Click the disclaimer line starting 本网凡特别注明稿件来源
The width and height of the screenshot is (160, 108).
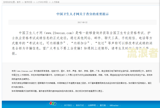click(x=82, y=85)
